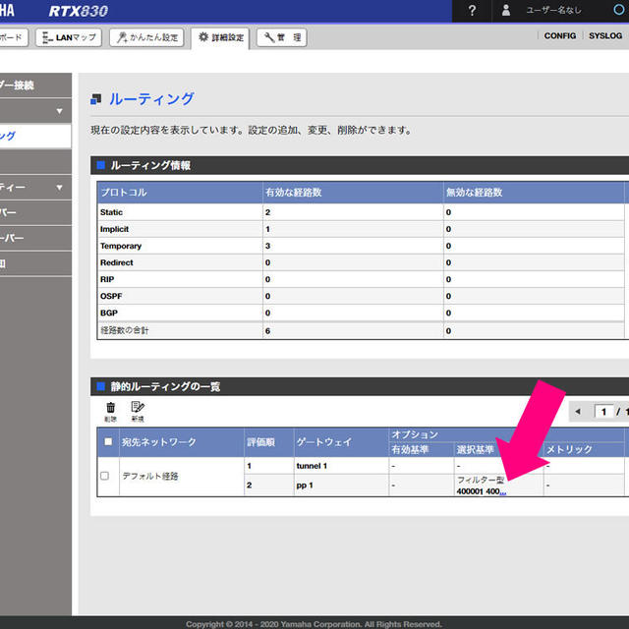Go to previous page arrow in pager
This screenshot has height=629, width=629.
coord(578,411)
